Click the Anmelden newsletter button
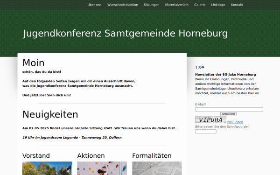 pyautogui.click(x=228, y=114)
